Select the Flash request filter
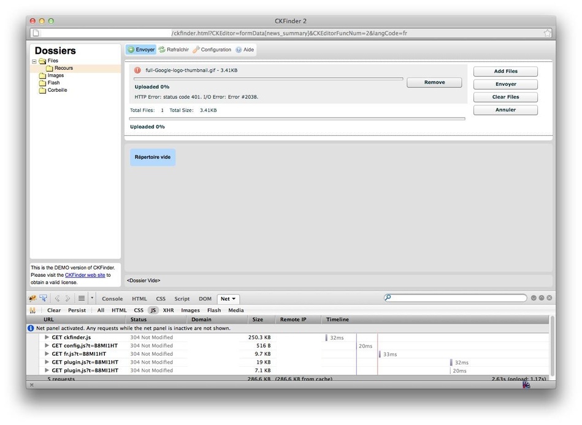The width and height of the screenshot is (582, 425). pos(214,310)
